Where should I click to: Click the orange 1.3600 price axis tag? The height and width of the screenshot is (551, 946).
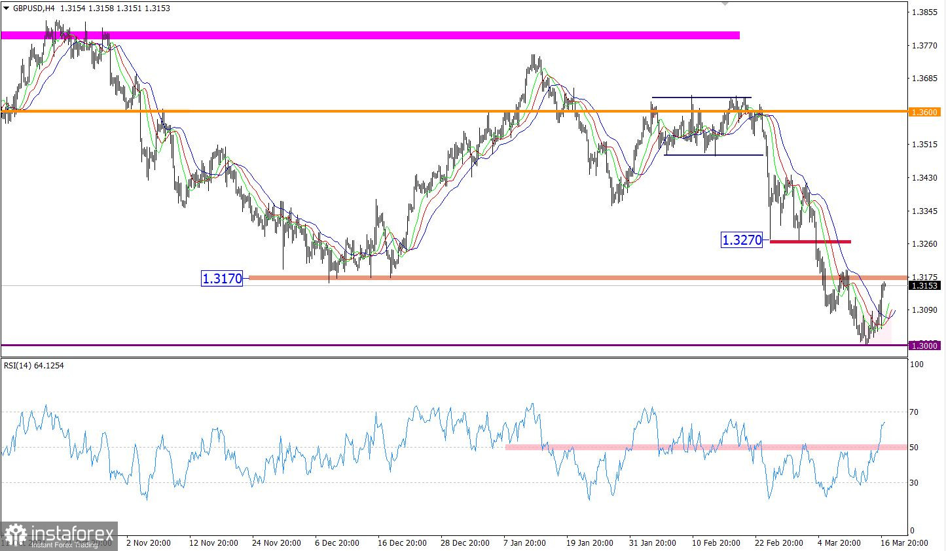coord(924,112)
